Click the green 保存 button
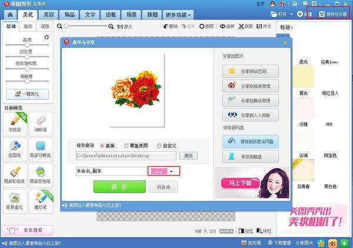353x248 pixels. [119, 187]
